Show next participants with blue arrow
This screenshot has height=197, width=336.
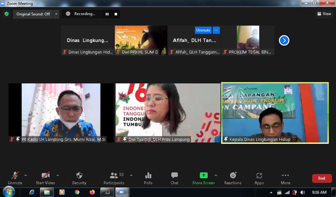284,40
